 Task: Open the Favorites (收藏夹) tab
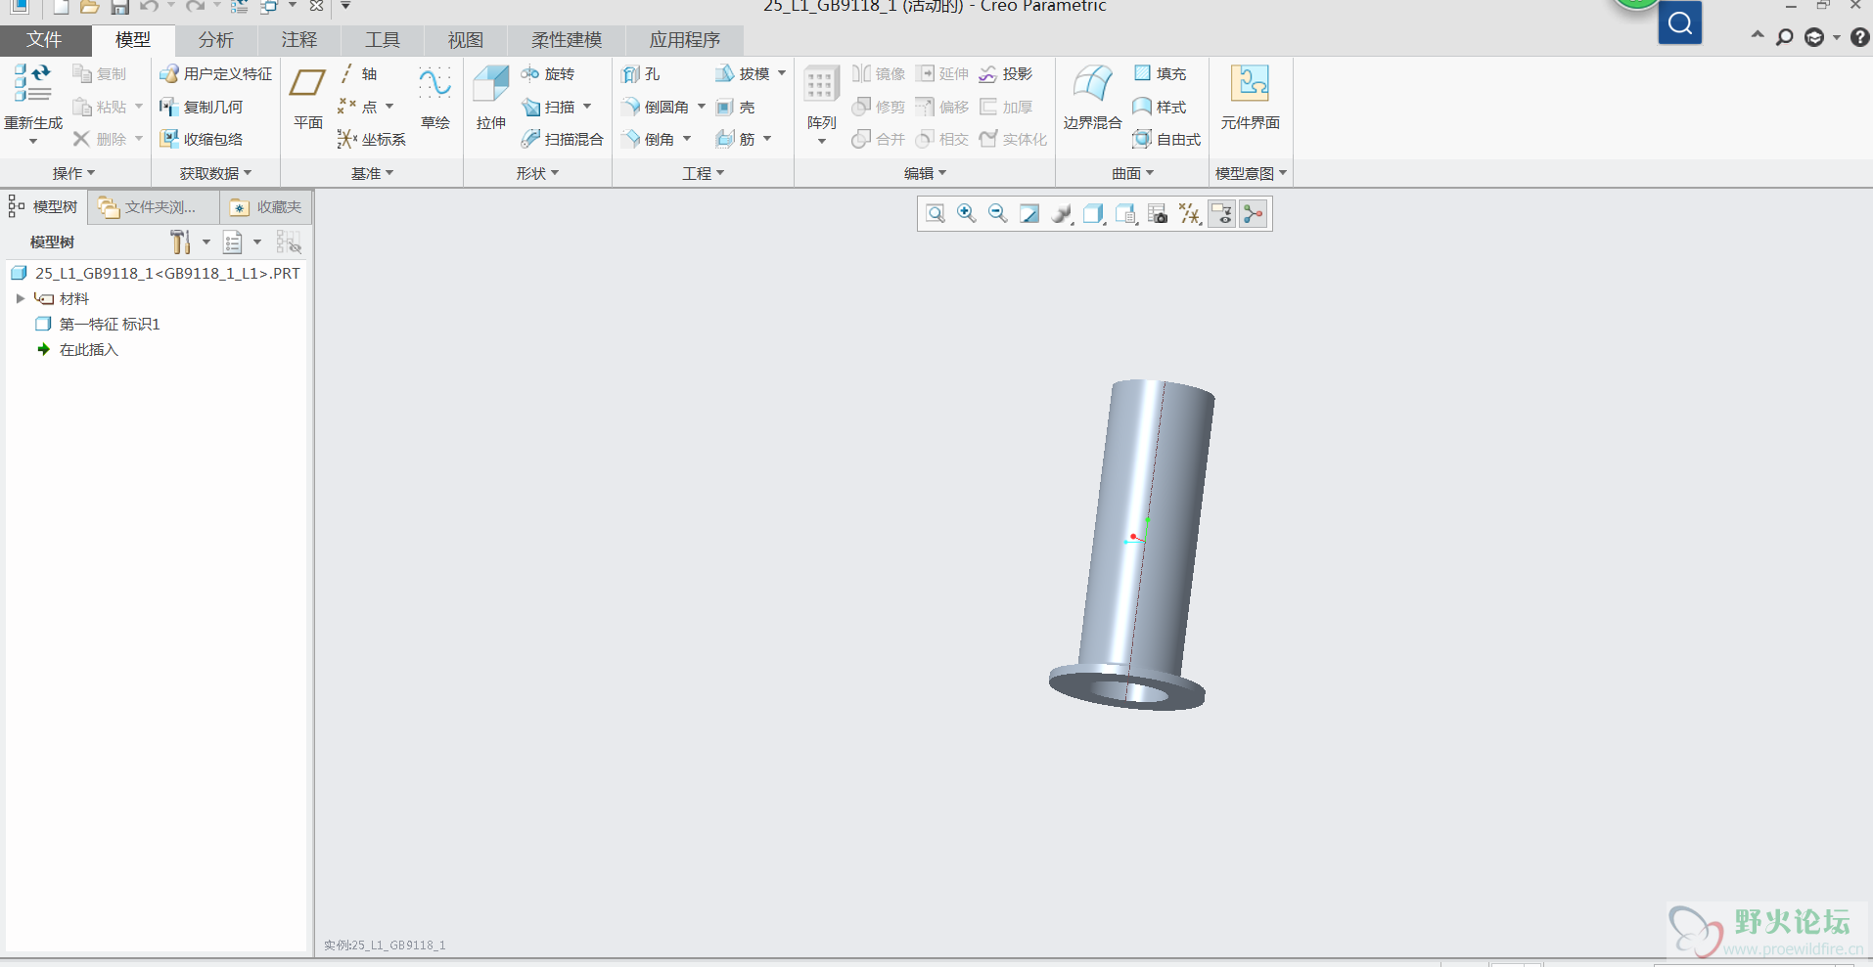[265, 207]
